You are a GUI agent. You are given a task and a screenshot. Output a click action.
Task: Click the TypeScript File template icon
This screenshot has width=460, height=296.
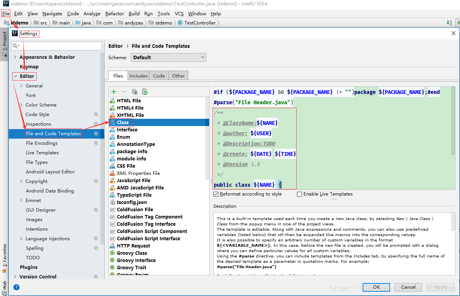click(x=112, y=195)
